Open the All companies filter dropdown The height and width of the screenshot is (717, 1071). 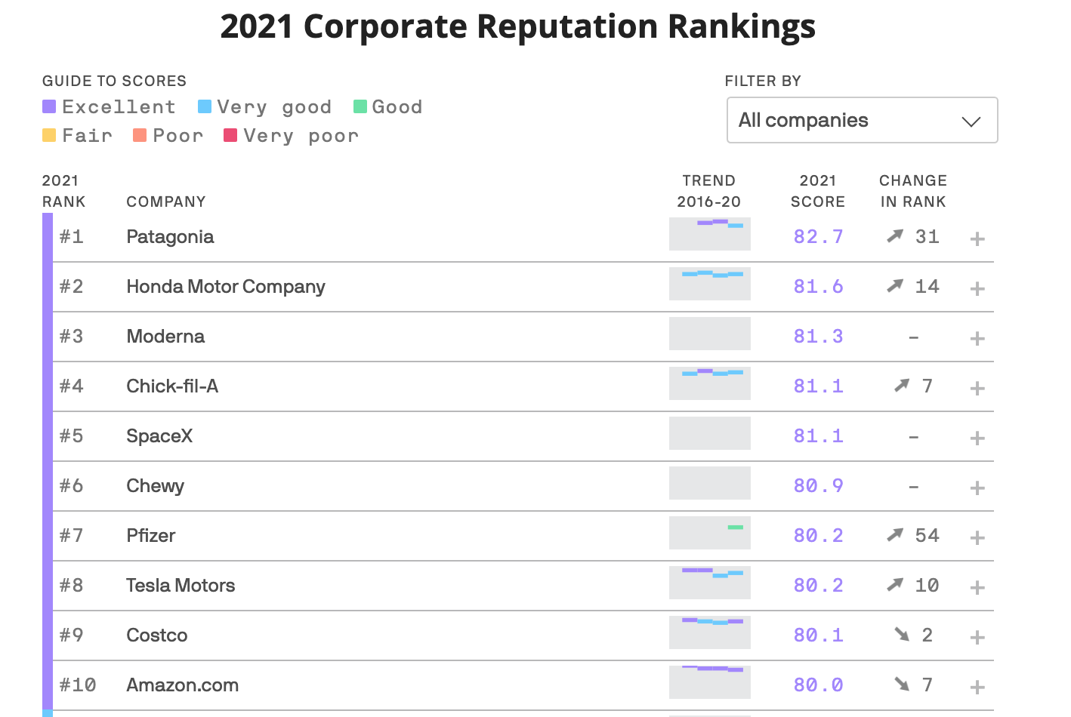click(x=862, y=120)
